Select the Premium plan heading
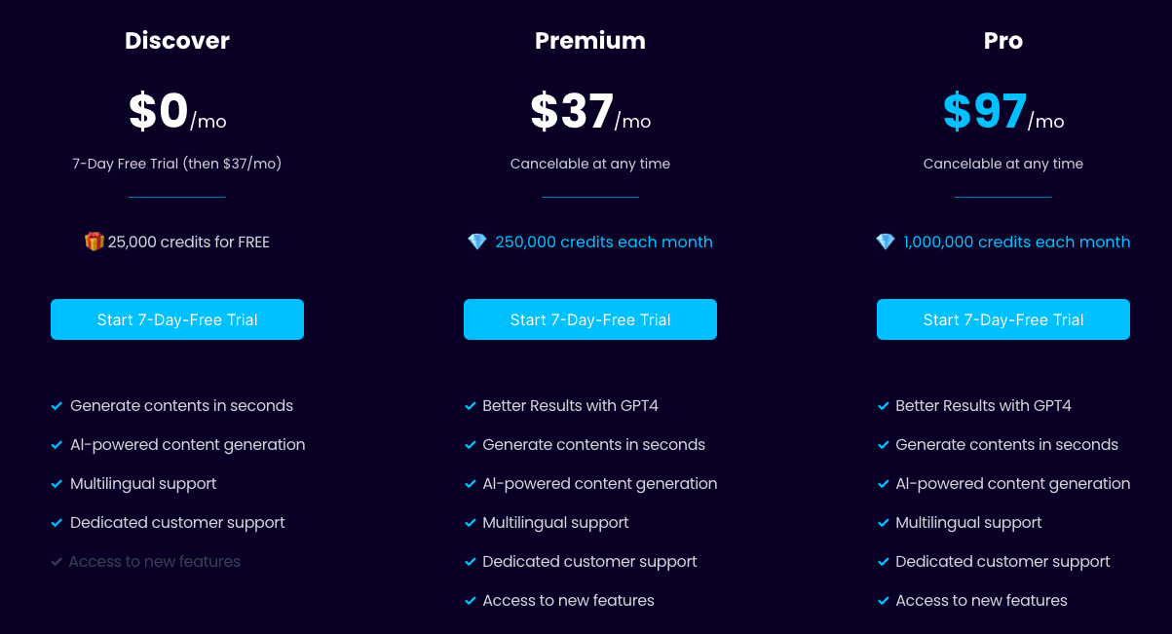Viewport: 1172px width, 634px height. tap(590, 41)
